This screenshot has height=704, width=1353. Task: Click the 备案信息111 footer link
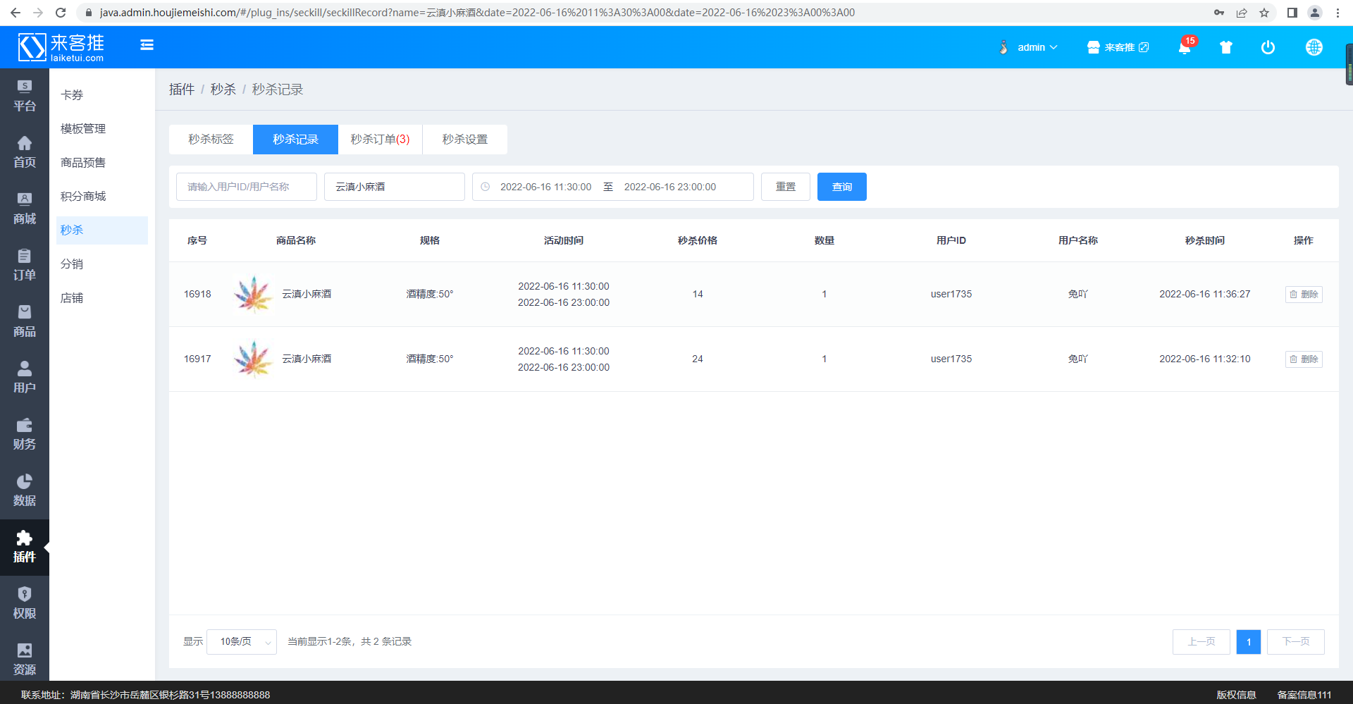coord(1304,695)
